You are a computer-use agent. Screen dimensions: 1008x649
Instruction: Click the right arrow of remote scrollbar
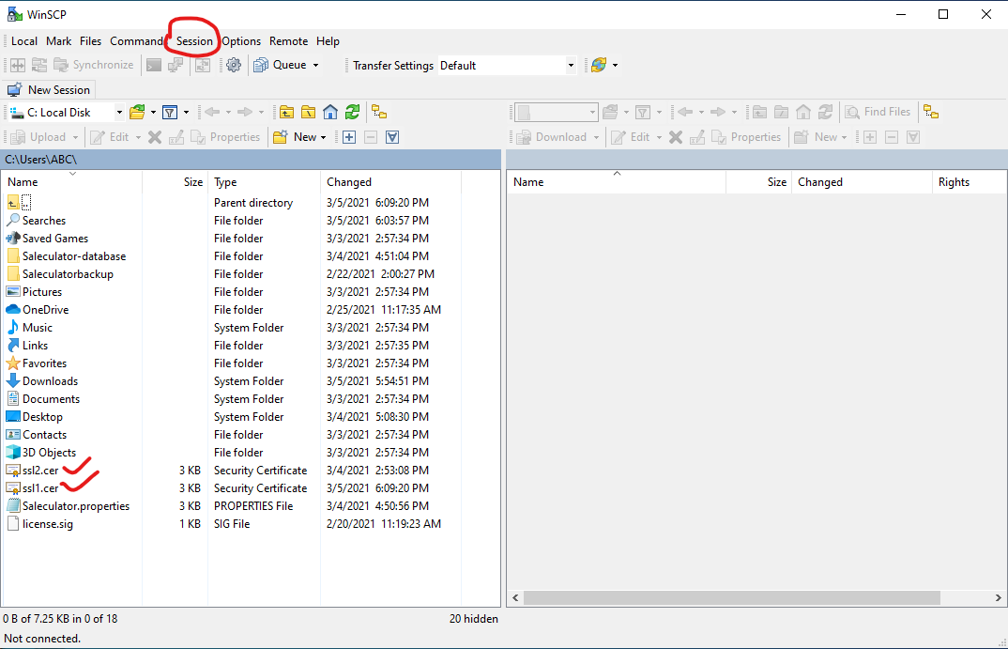click(998, 597)
